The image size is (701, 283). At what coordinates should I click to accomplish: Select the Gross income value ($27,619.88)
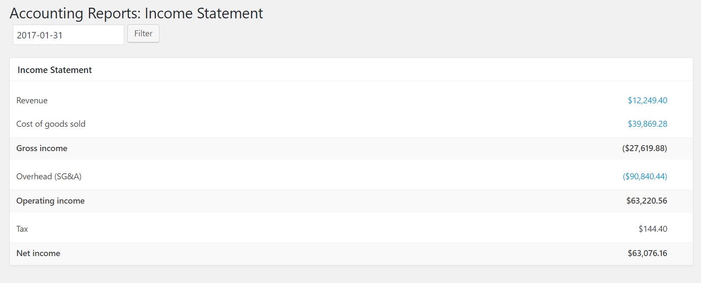coord(644,148)
